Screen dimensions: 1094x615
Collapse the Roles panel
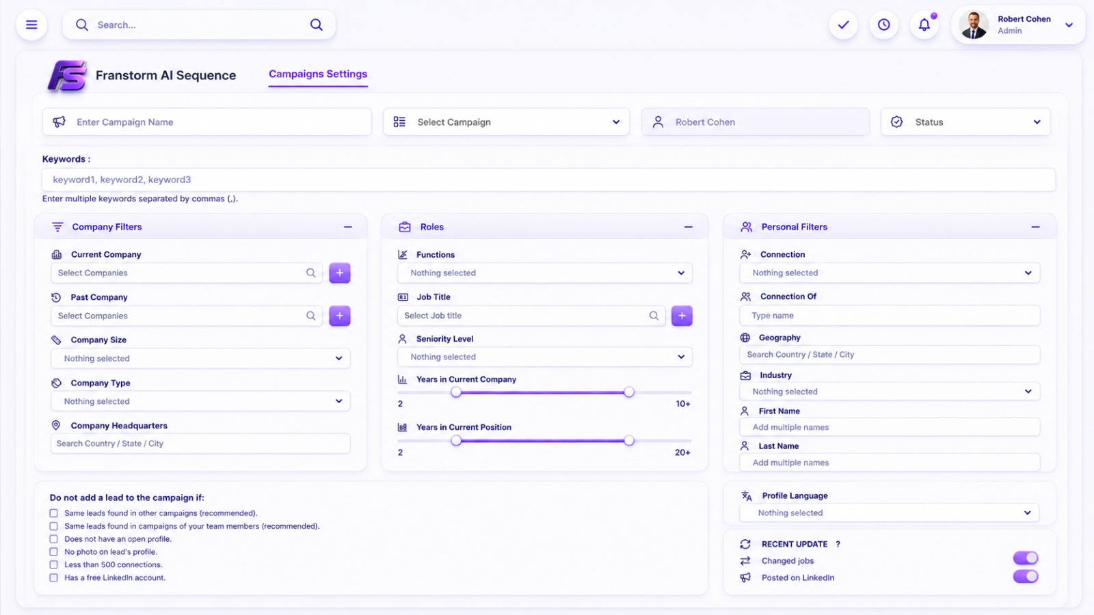689,227
